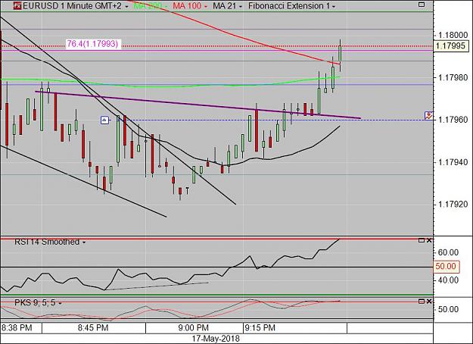
Task: Click the current price tag 1.17995
Action: 451,46
